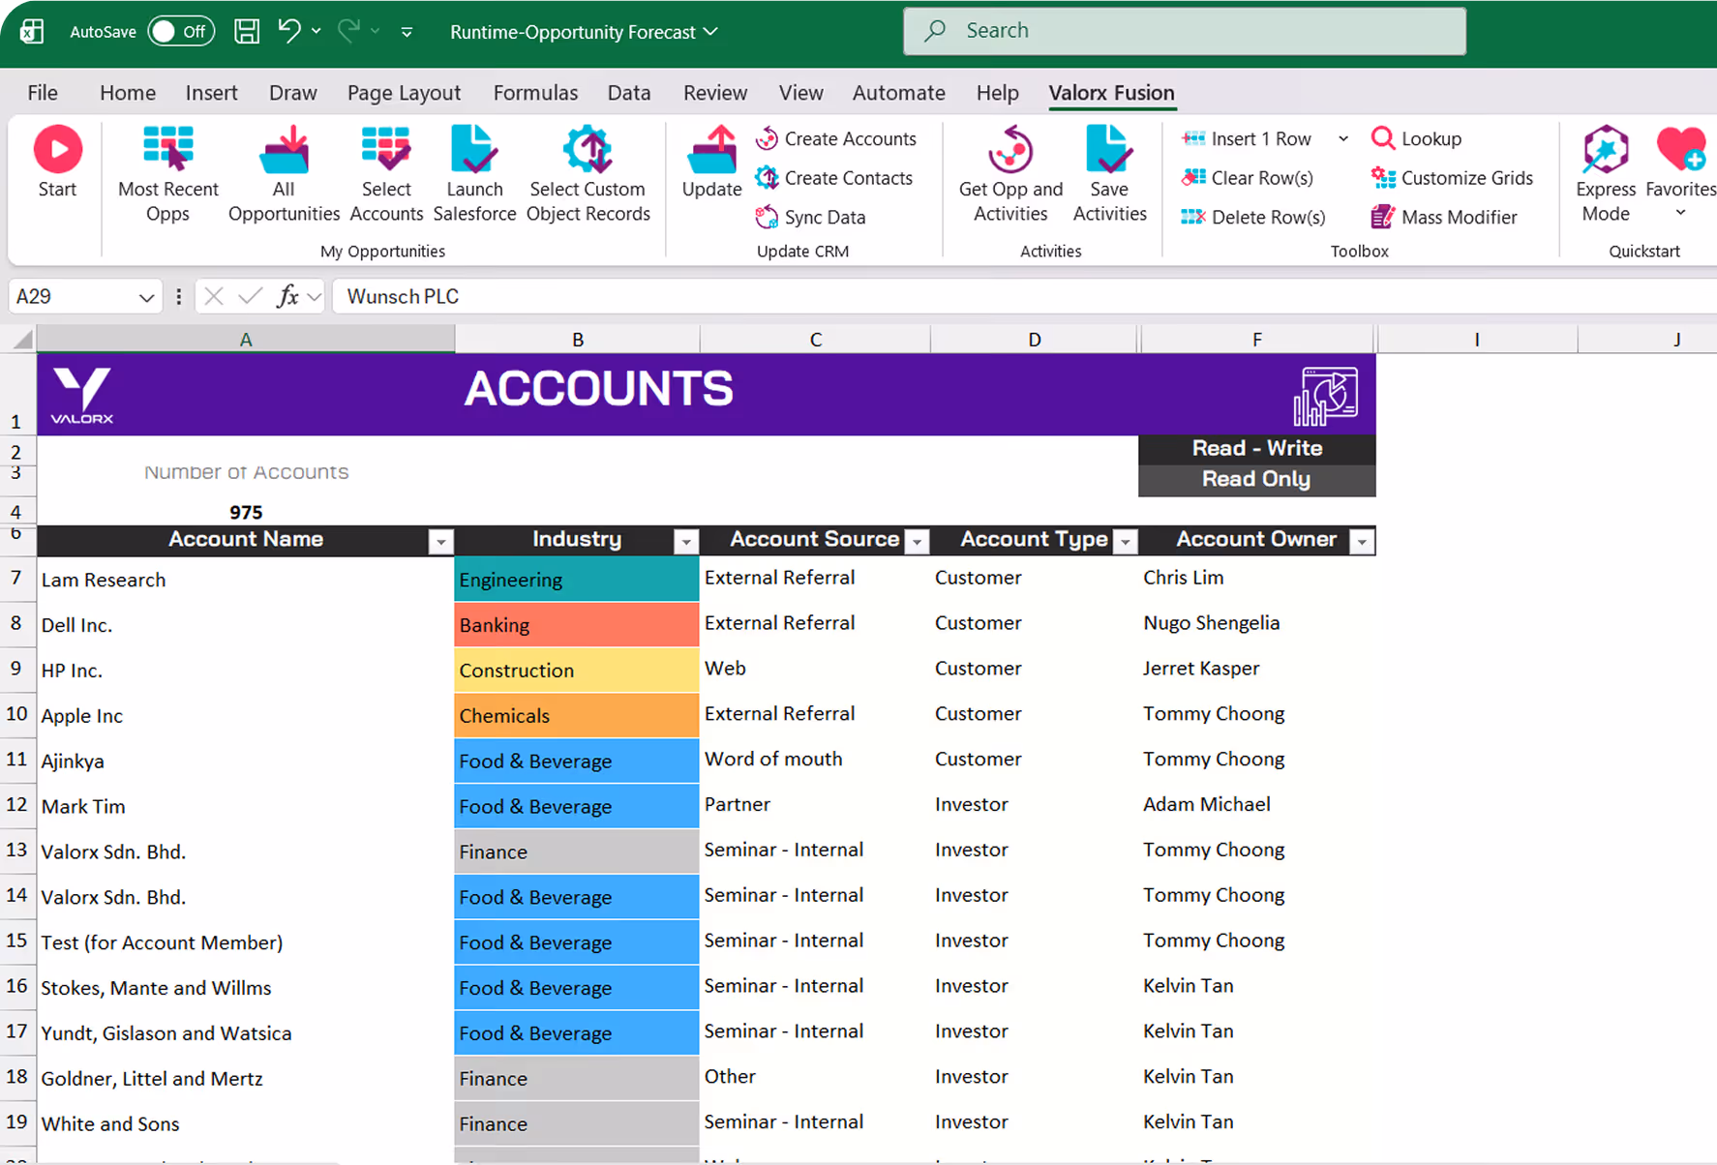The height and width of the screenshot is (1165, 1717).
Task: Click Create Accounts
Action: point(835,138)
